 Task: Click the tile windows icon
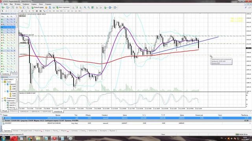click(x=93, y=7)
